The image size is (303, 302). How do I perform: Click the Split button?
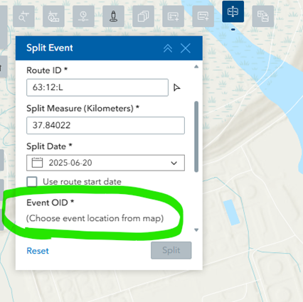[x=171, y=250]
